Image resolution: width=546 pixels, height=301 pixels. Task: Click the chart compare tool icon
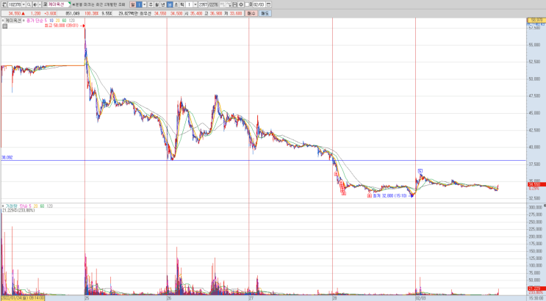222,4
